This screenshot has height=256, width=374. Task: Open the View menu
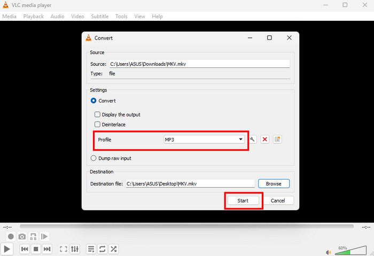point(139,17)
